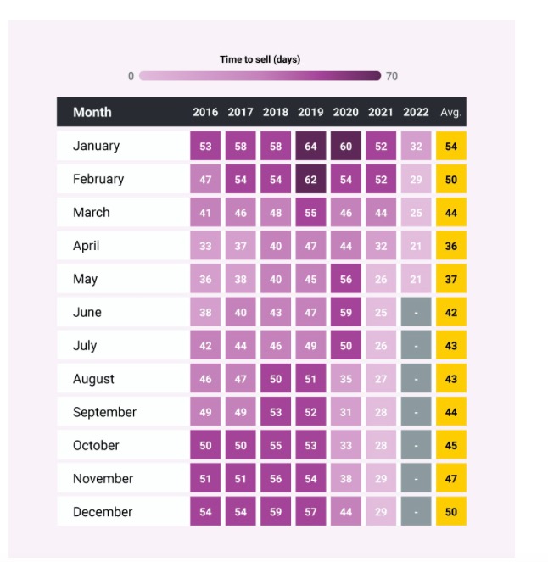Image resolution: width=548 pixels, height=562 pixels.
Task: Click the December row label
Action: pos(103,512)
